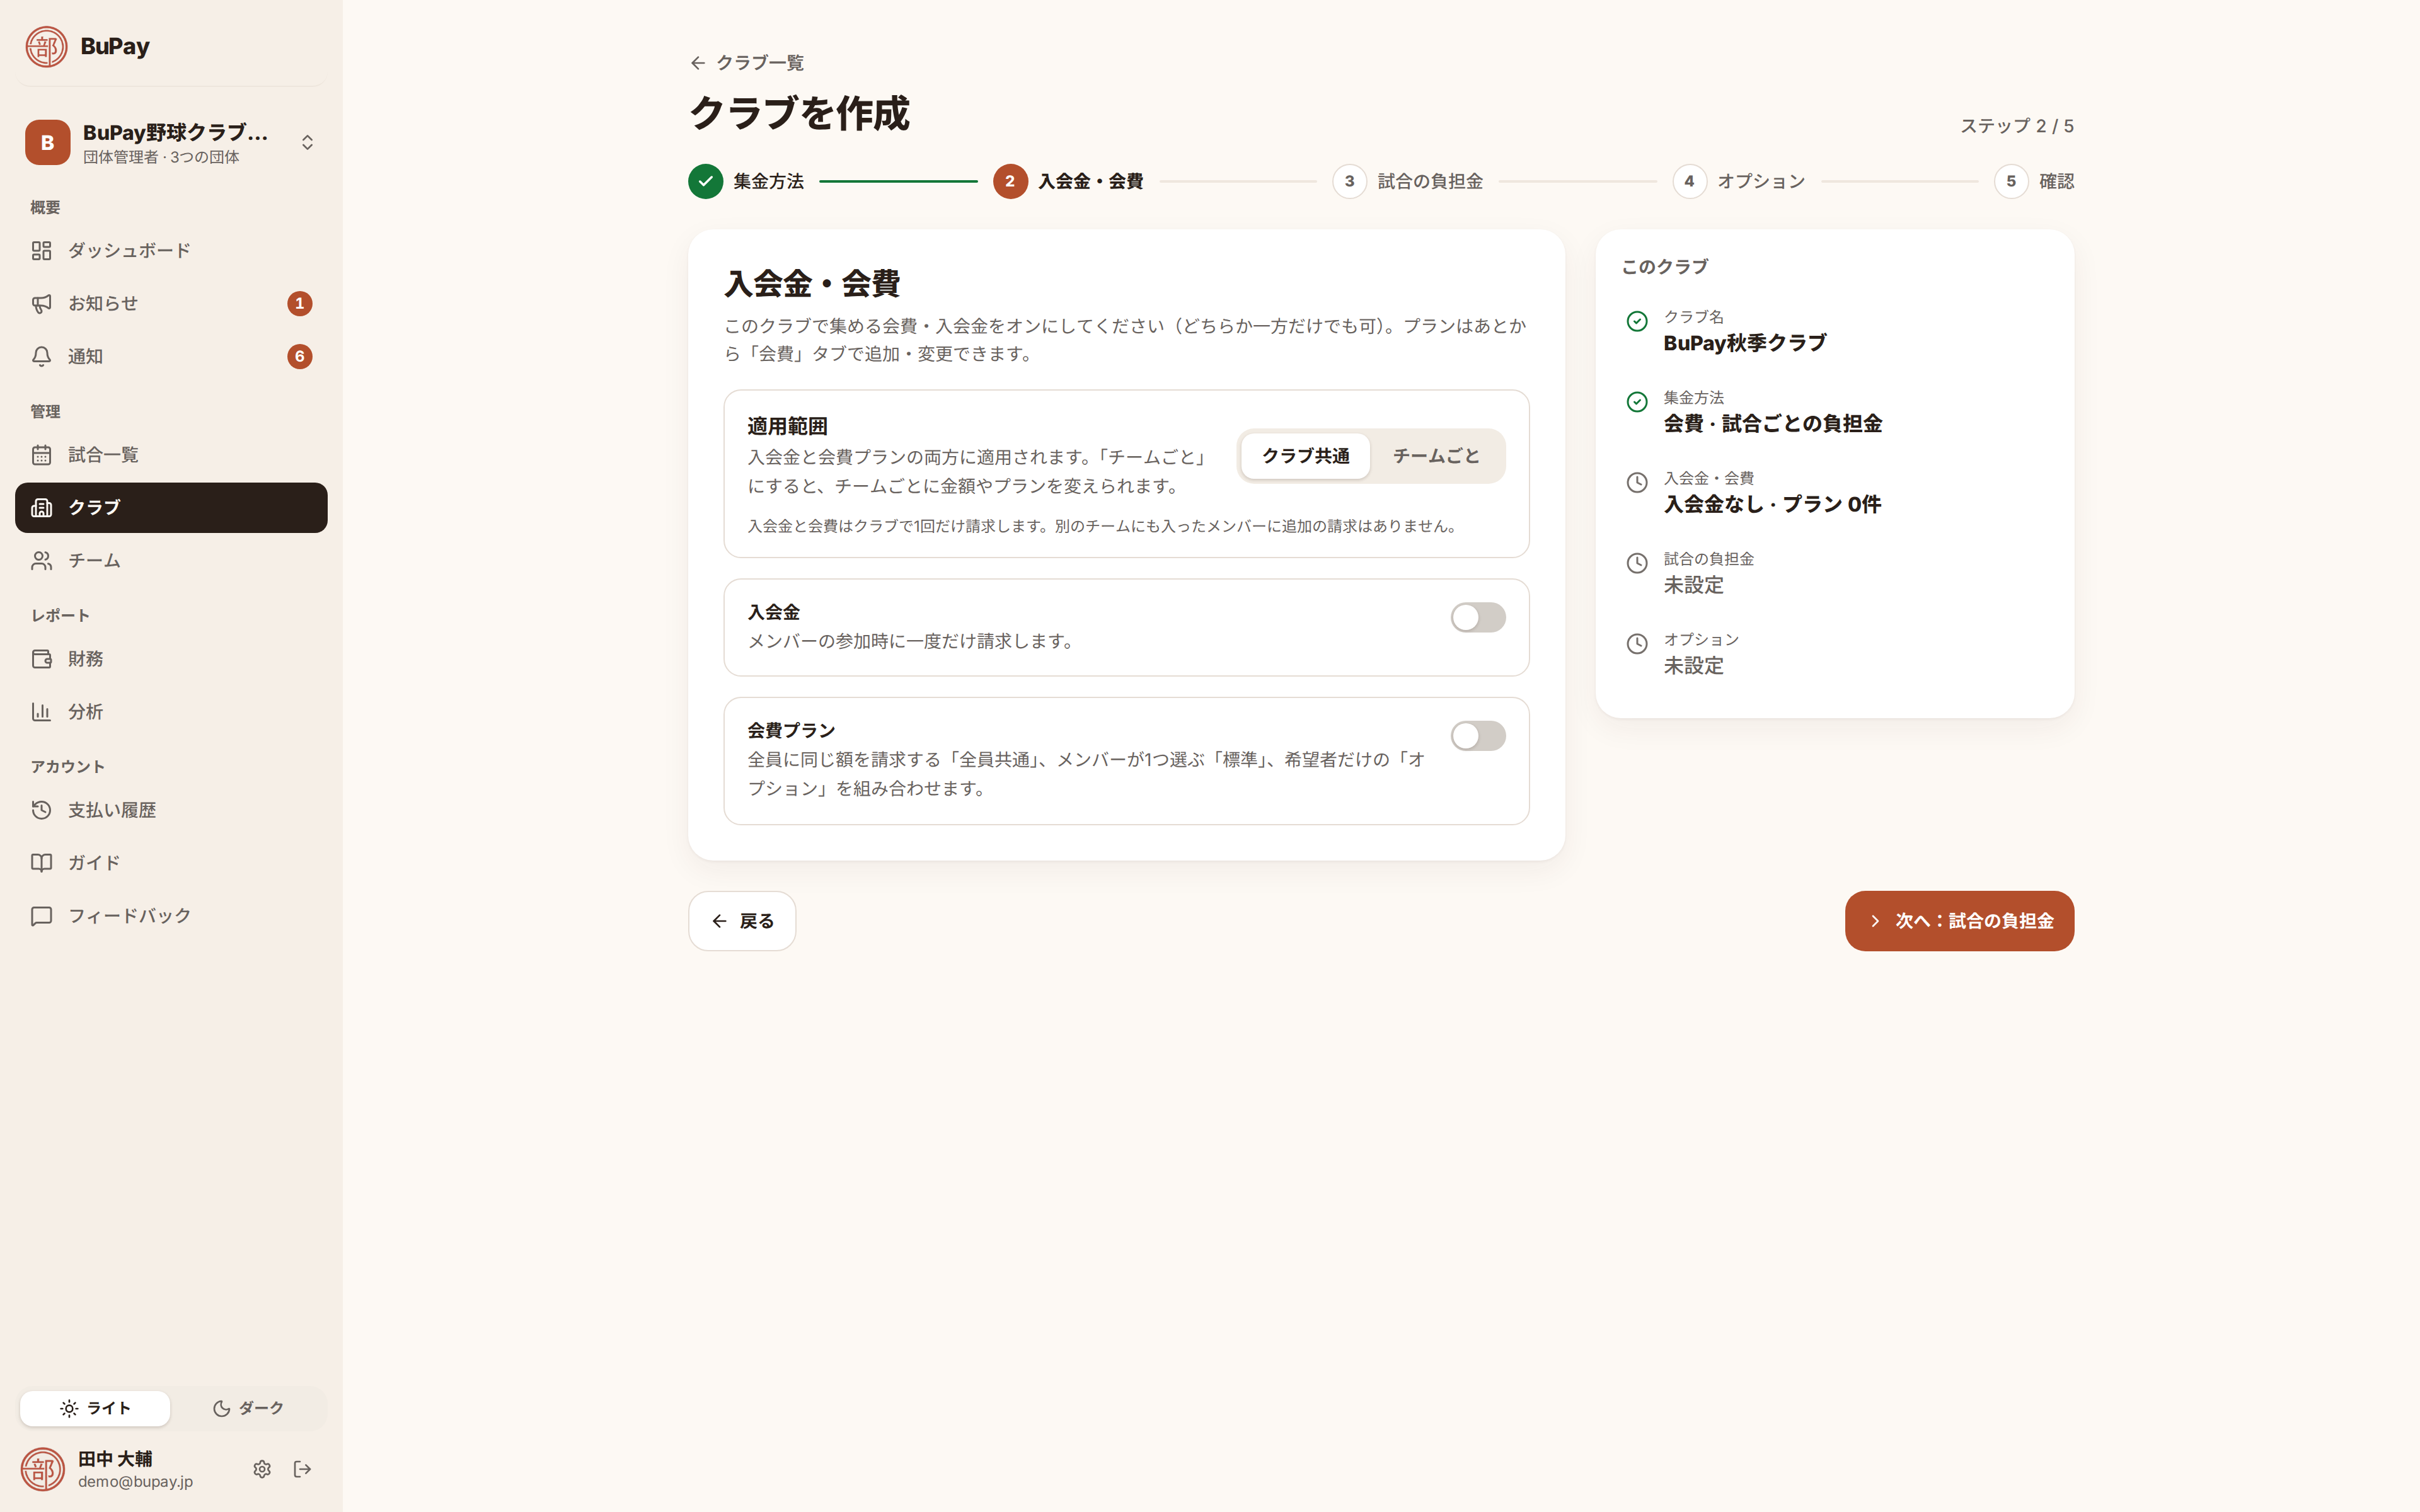The image size is (2420, 1512).
Task: Click the 戻る button
Action: [x=742, y=921]
